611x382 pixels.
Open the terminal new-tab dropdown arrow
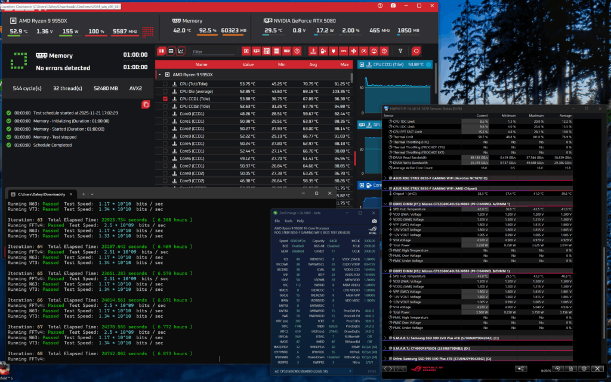click(x=92, y=194)
